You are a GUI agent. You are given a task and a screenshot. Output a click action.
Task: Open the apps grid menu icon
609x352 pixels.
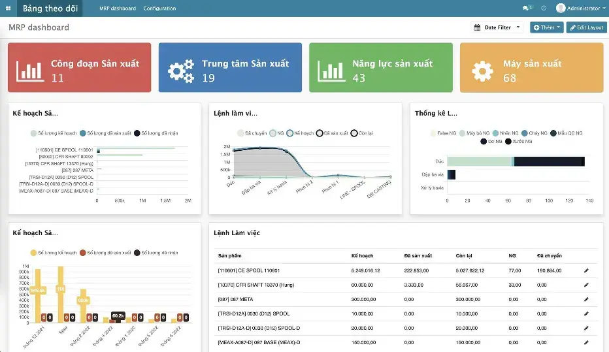pyautogui.click(x=8, y=8)
